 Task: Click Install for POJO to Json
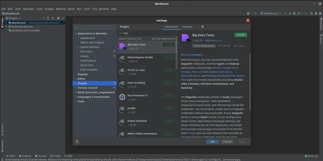coord(169,70)
